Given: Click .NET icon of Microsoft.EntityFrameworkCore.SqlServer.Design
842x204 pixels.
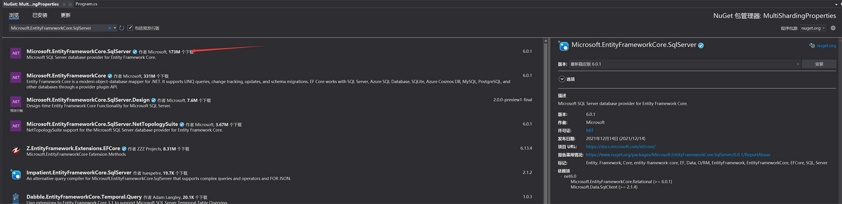Looking at the screenshot, I should tap(16, 102).
